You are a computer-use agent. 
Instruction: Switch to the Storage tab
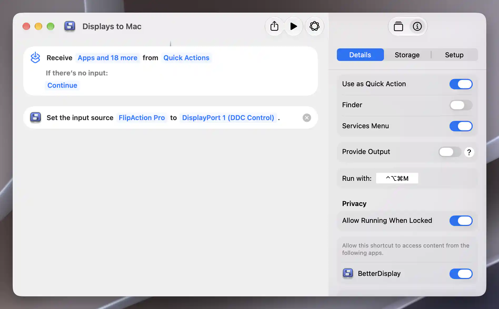point(407,55)
